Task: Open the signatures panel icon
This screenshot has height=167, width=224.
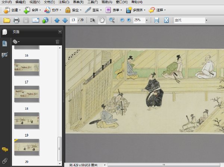Action: 4,55
